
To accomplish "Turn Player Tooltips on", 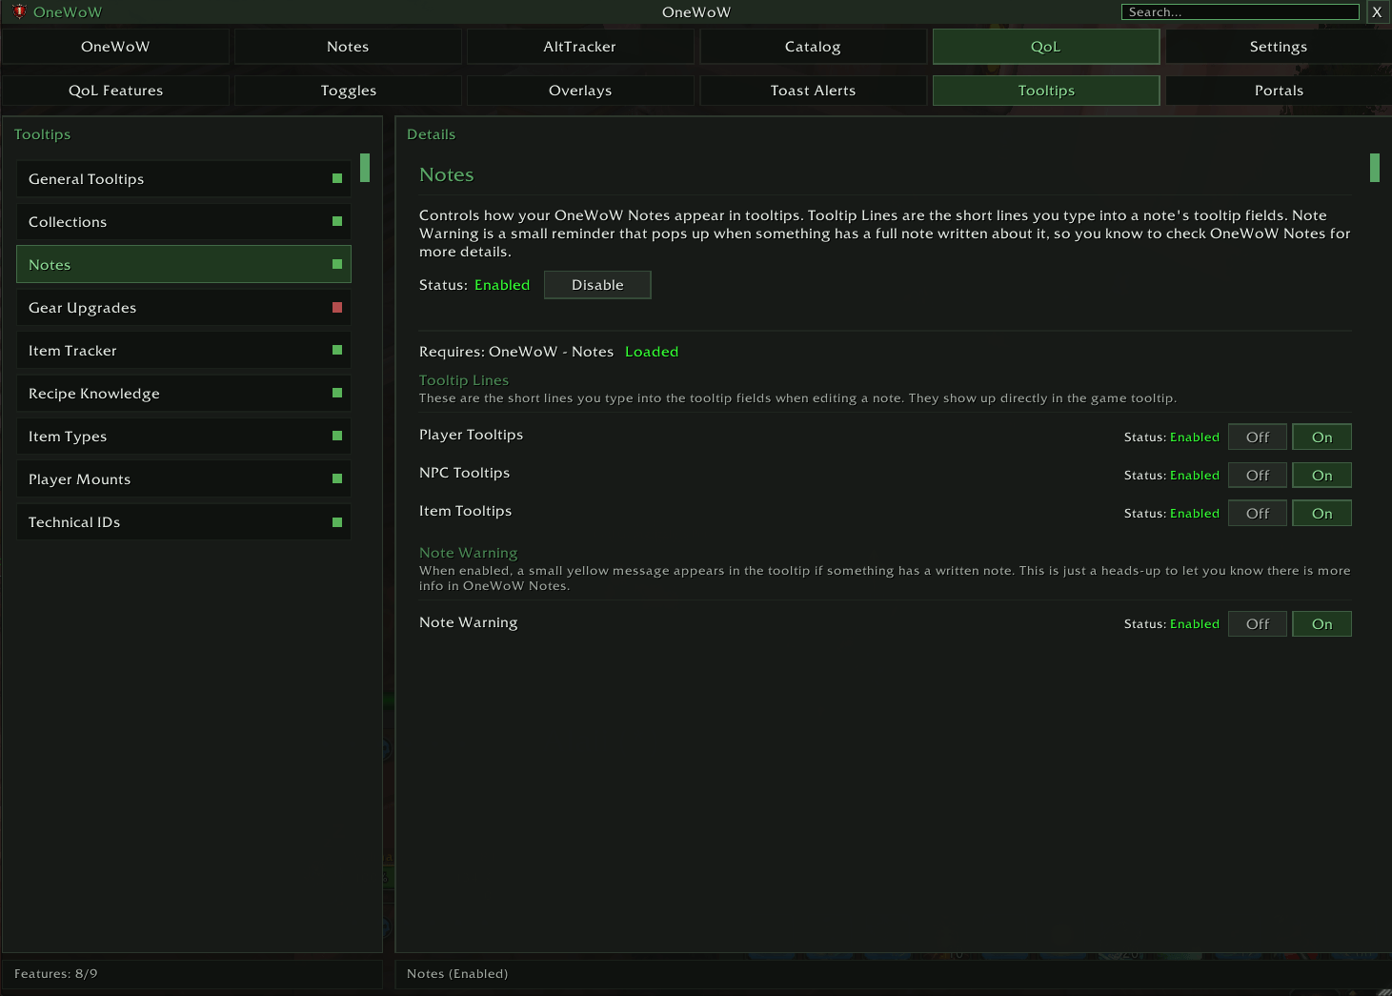I will (x=1321, y=437).
